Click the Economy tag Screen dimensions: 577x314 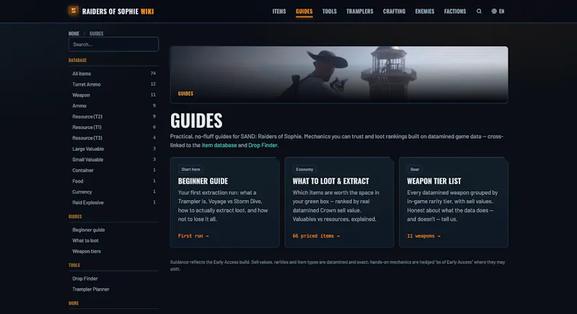point(304,170)
